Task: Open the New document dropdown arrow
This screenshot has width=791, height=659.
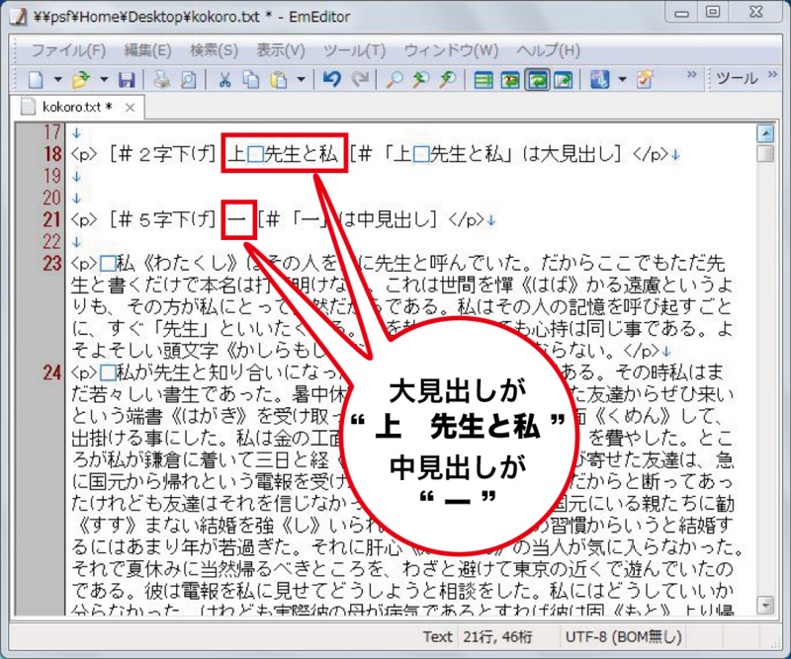Action: point(57,82)
